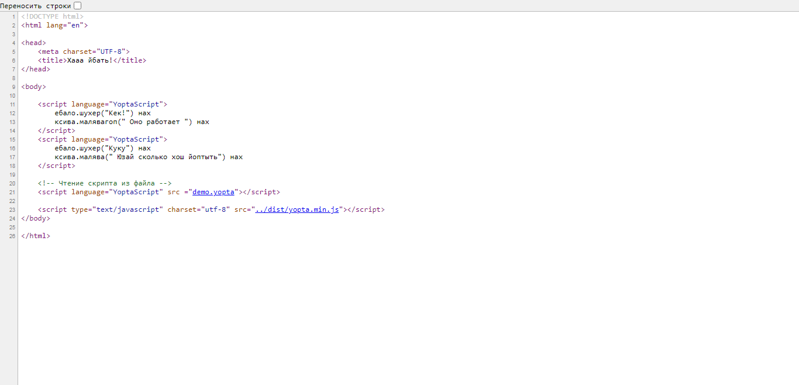The height and width of the screenshot is (385, 799).
Task: Place cursor on the opening <body> tag
Action: [33, 87]
